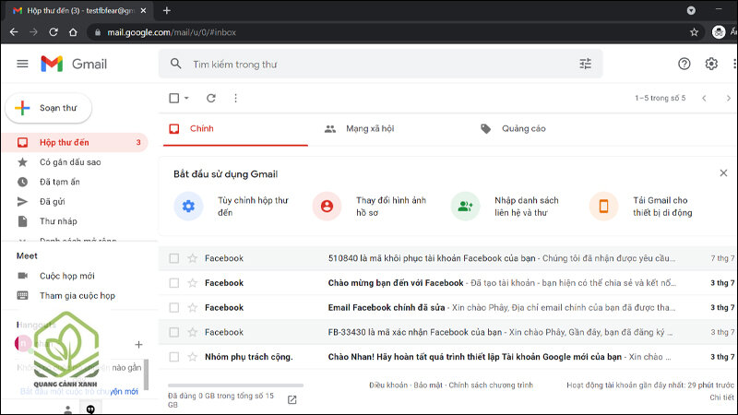This screenshot has height=415, width=738.
Task: Tick checkbox for the 510840 recovery email
Action: pos(174,258)
